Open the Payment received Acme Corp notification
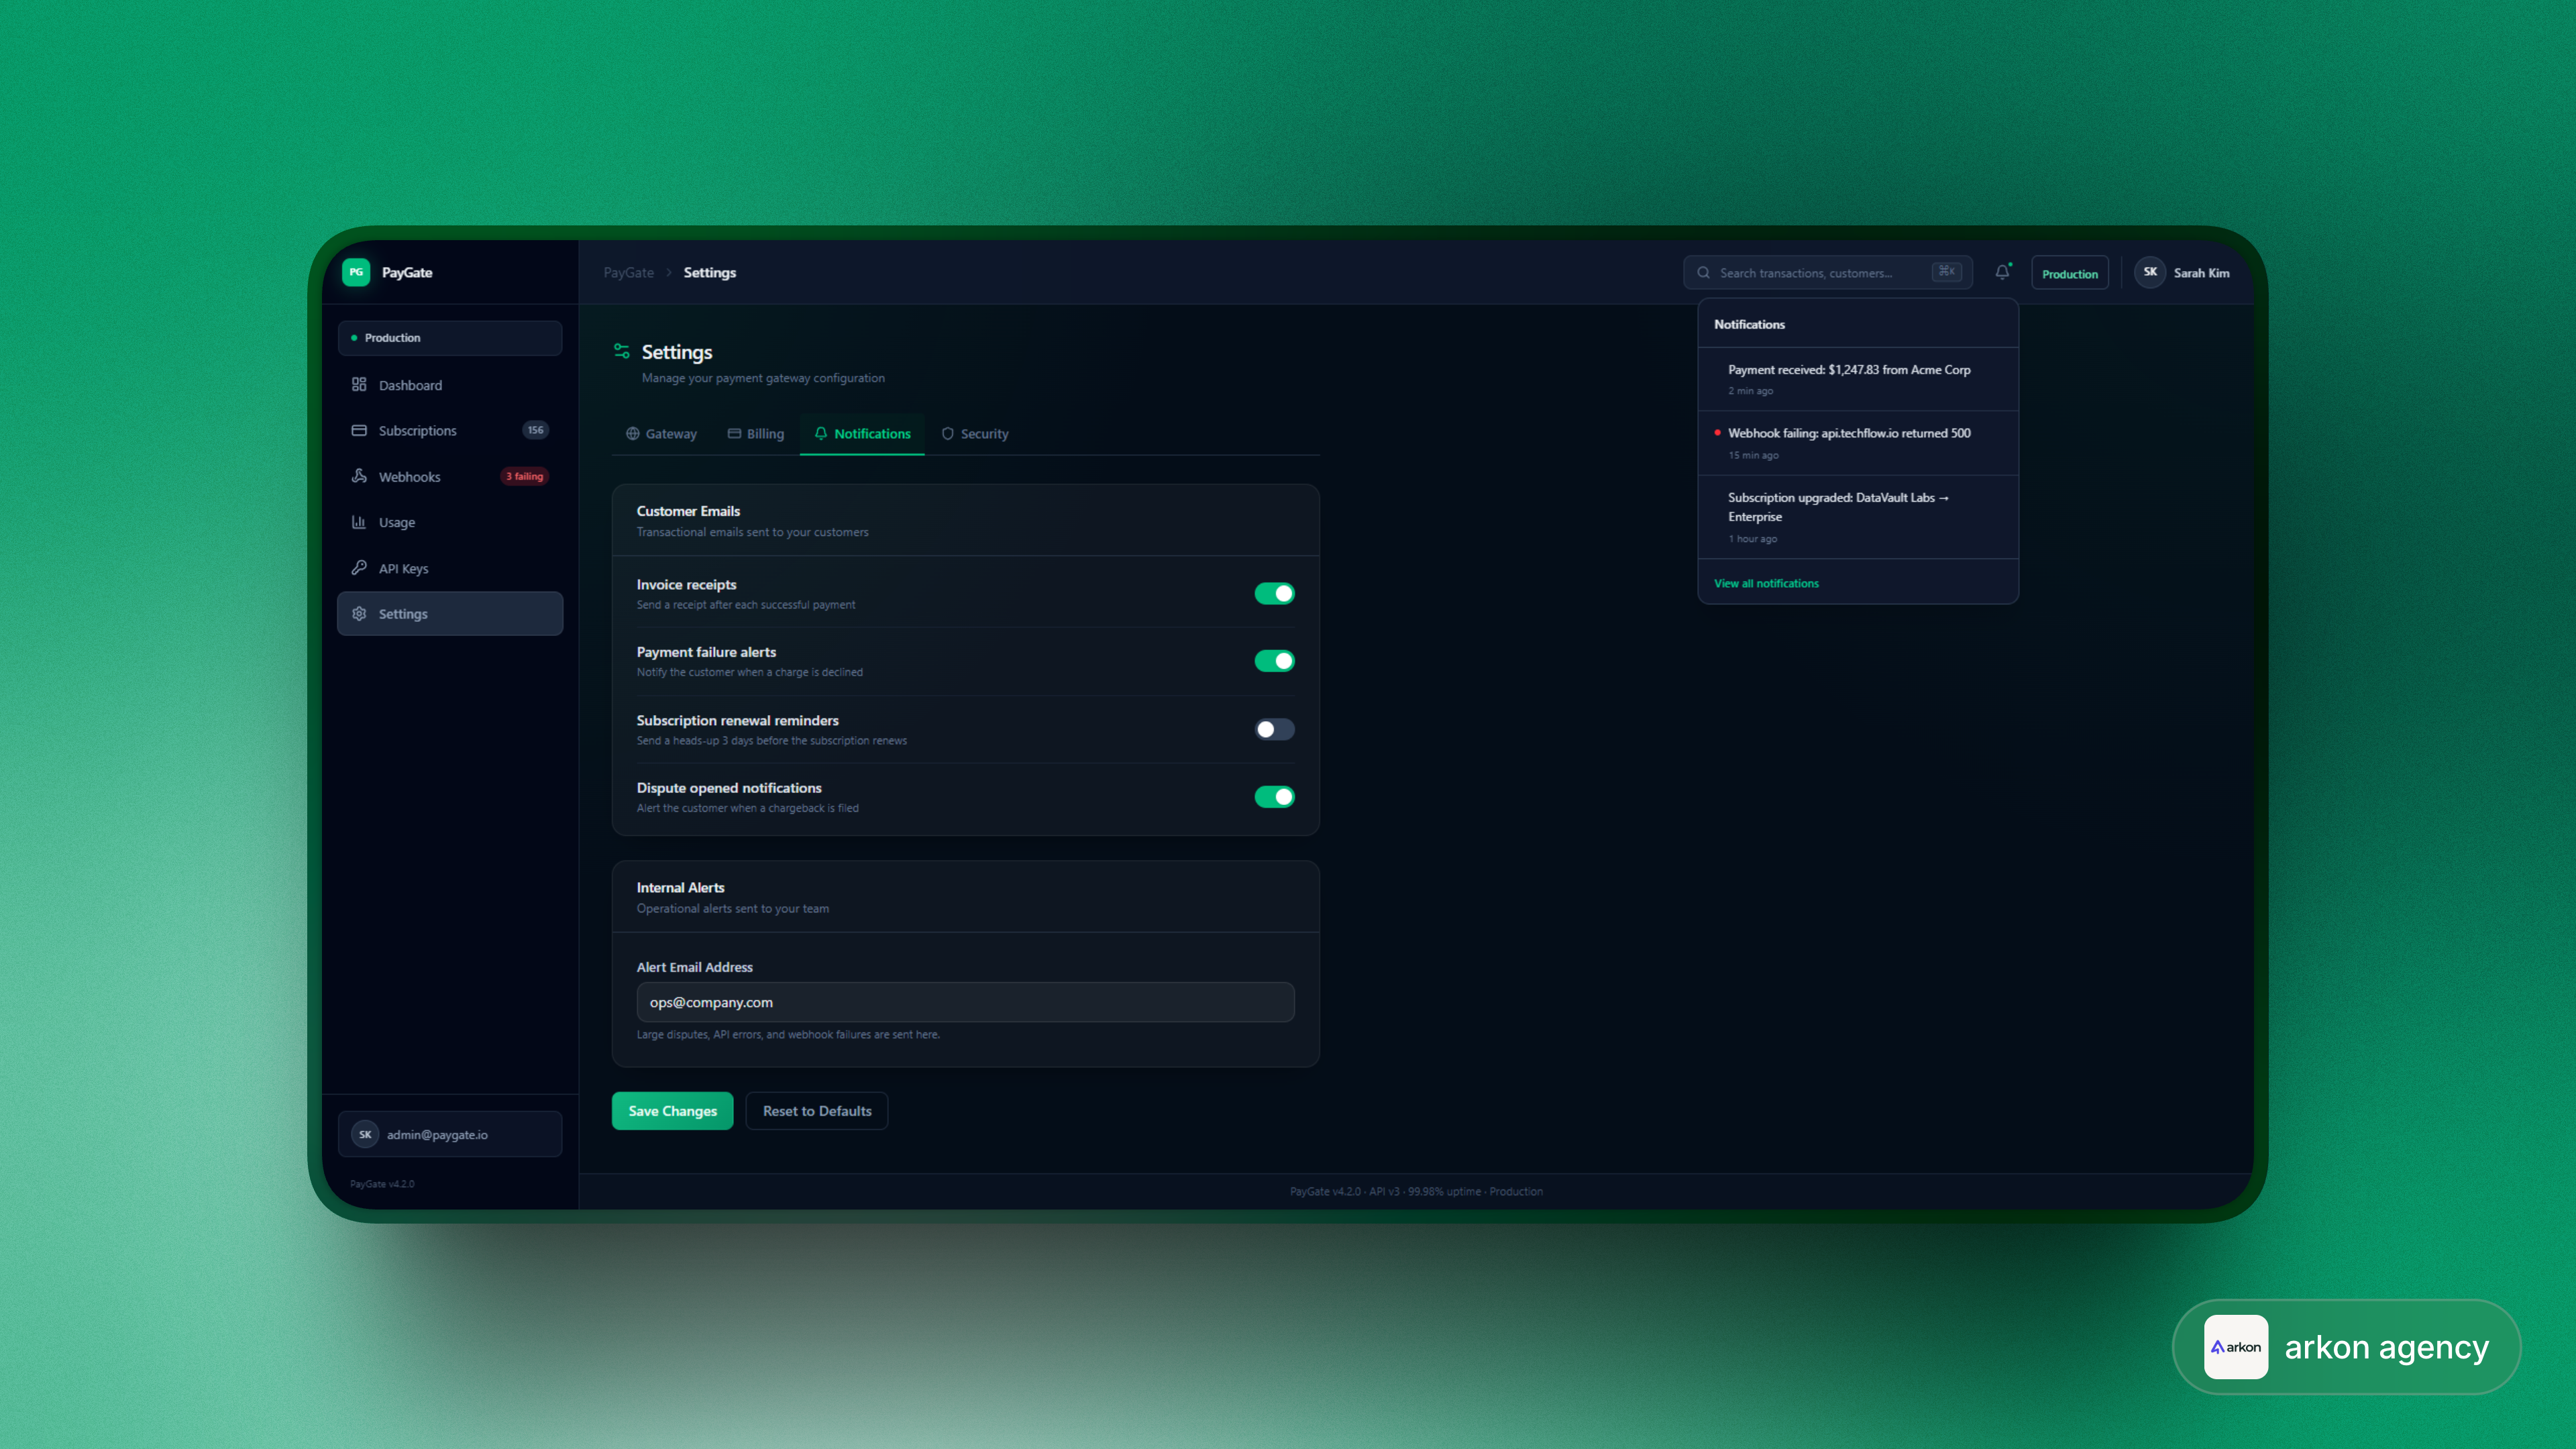Viewport: 2576px width, 1449px height. [x=1858, y=379]
